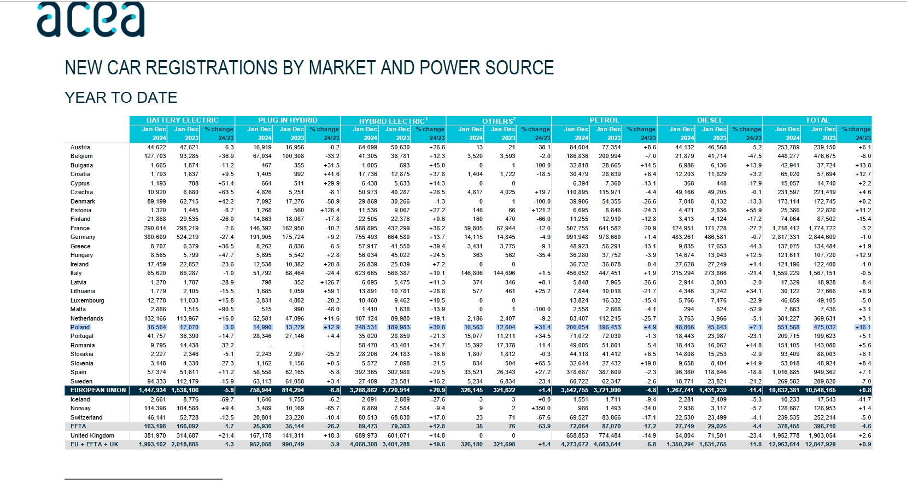The height and width of the screenshot is (489, 907).
Task: Click Poland's total 2024 value 551,568
Action: [788, 327]
